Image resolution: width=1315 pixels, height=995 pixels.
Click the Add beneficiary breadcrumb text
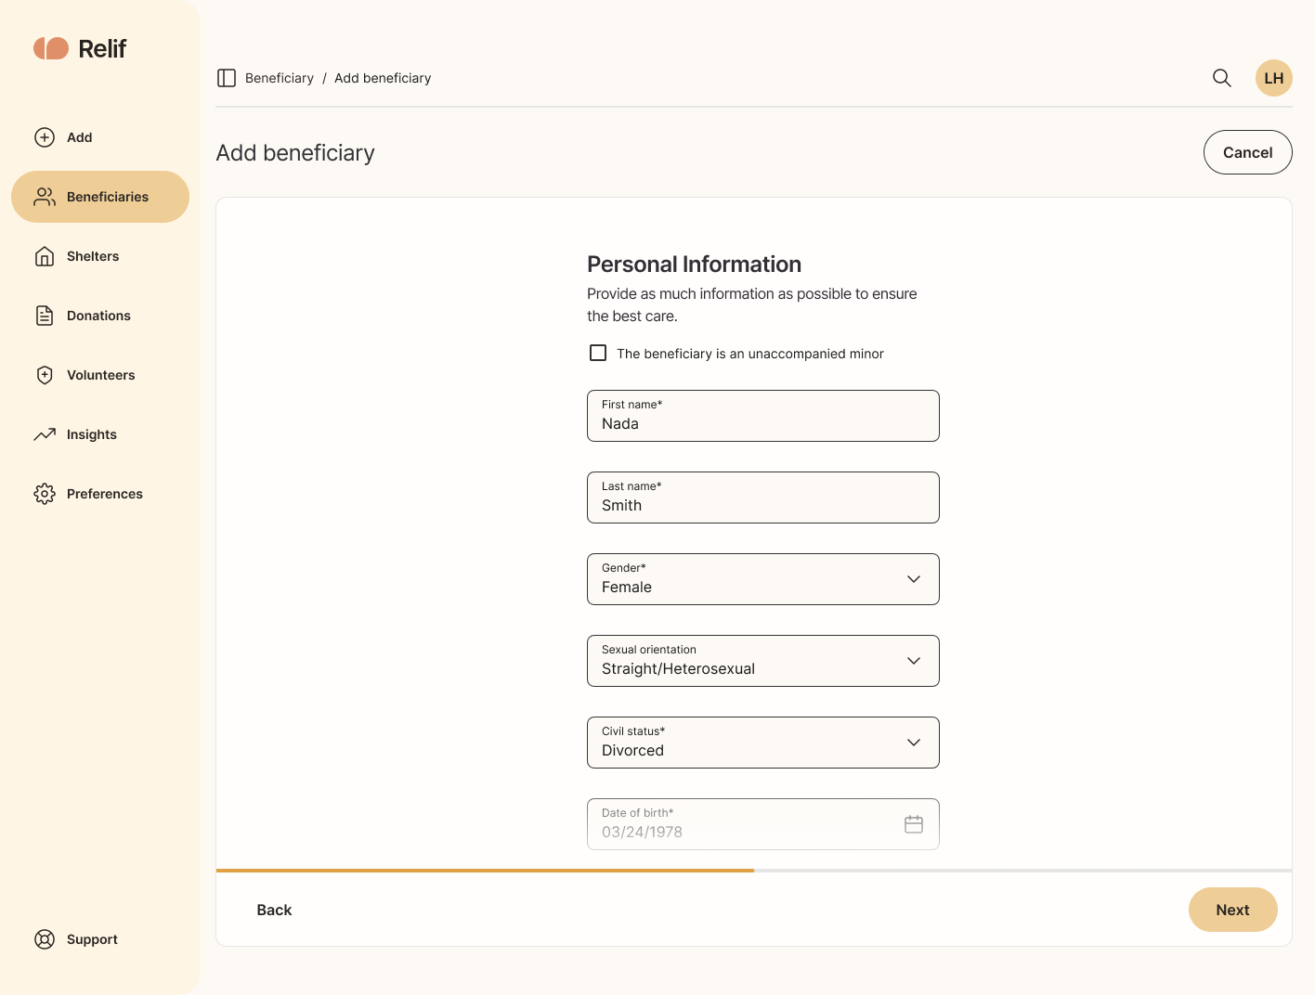click(x=383, y=78)
